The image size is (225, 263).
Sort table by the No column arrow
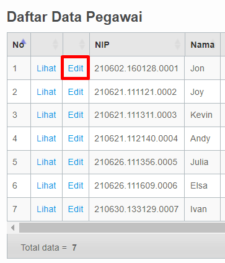[x=24, y=42]
